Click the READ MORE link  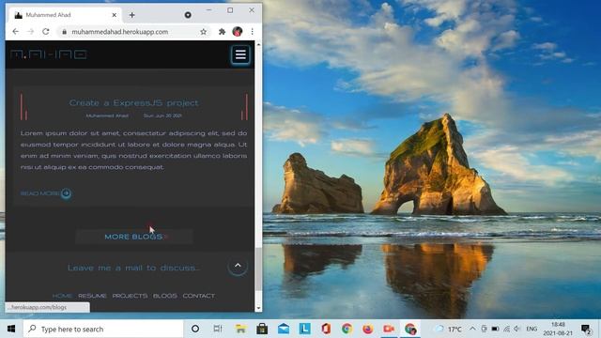pyautogui.click(x=46, y=193)
